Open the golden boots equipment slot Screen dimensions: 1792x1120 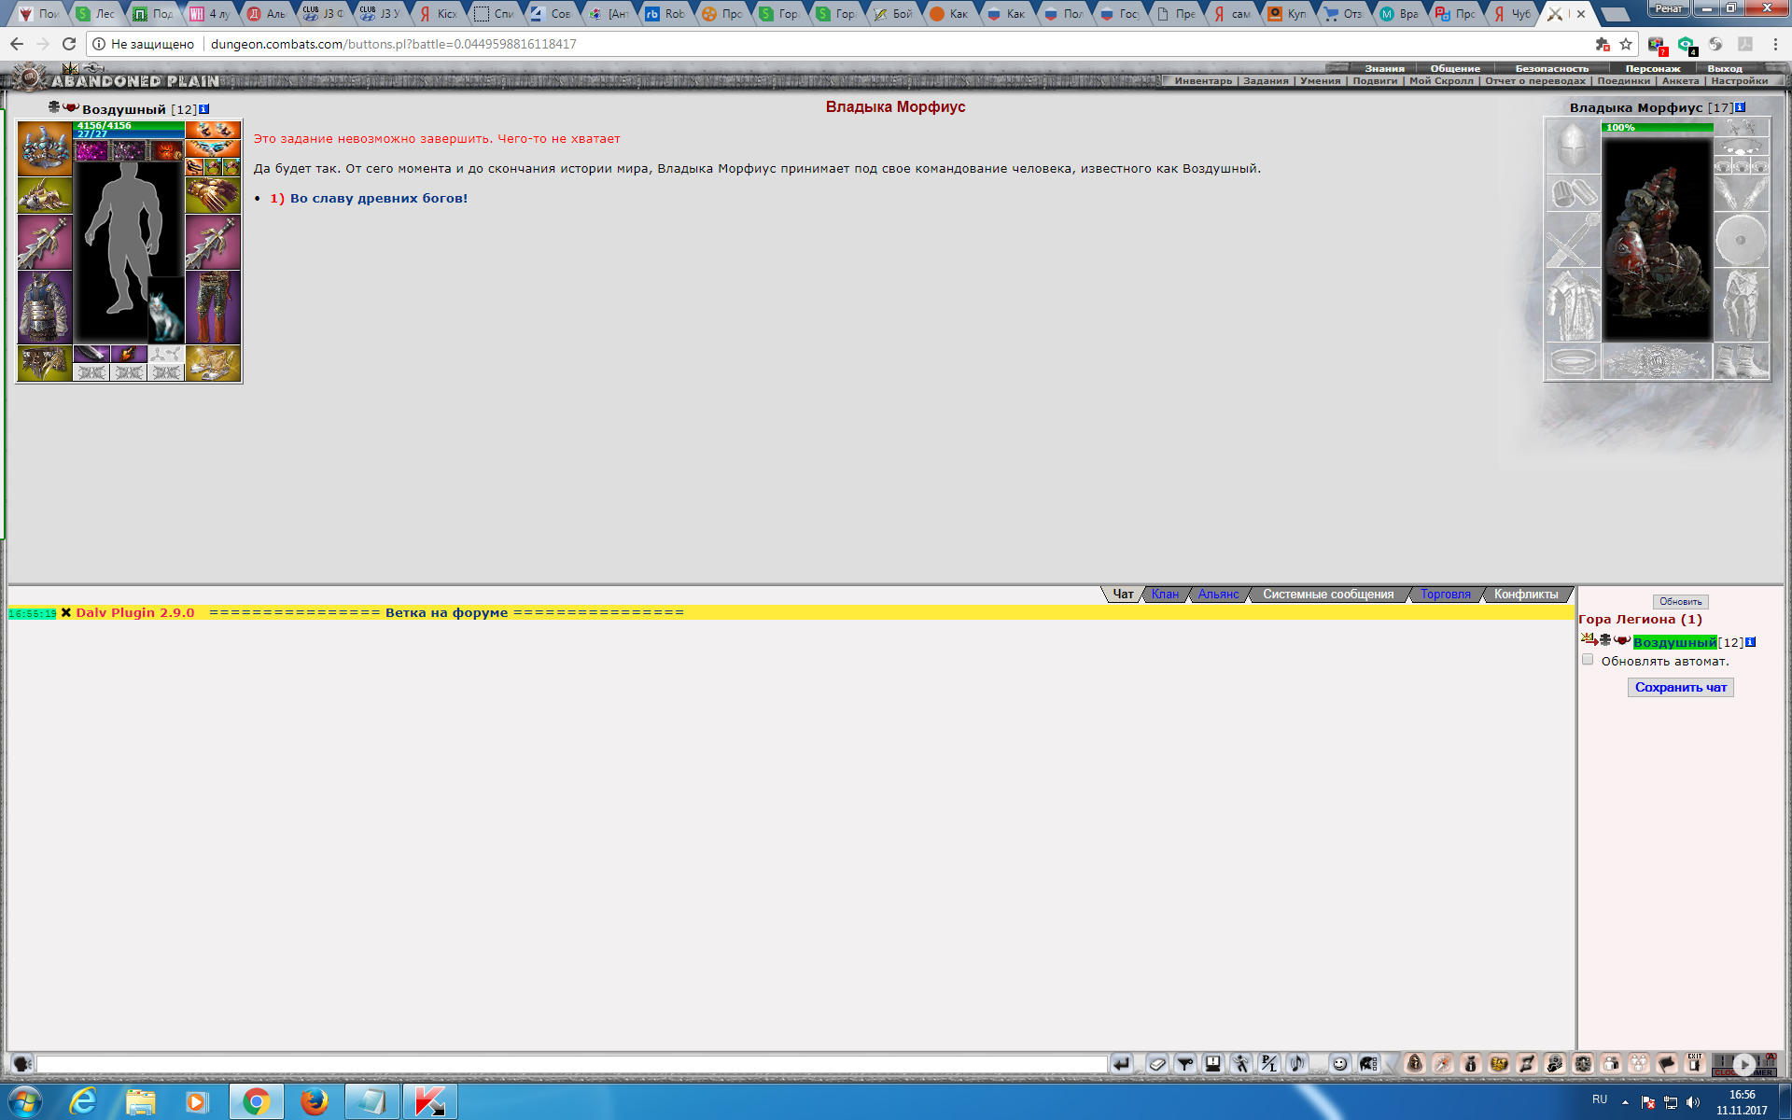pyautogui.click(x=213, y=363)
